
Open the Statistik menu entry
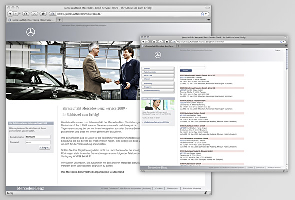pos(158,69)
